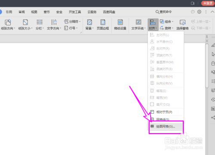Open the vertical three-dot more menu

click(x=206, y=12)
